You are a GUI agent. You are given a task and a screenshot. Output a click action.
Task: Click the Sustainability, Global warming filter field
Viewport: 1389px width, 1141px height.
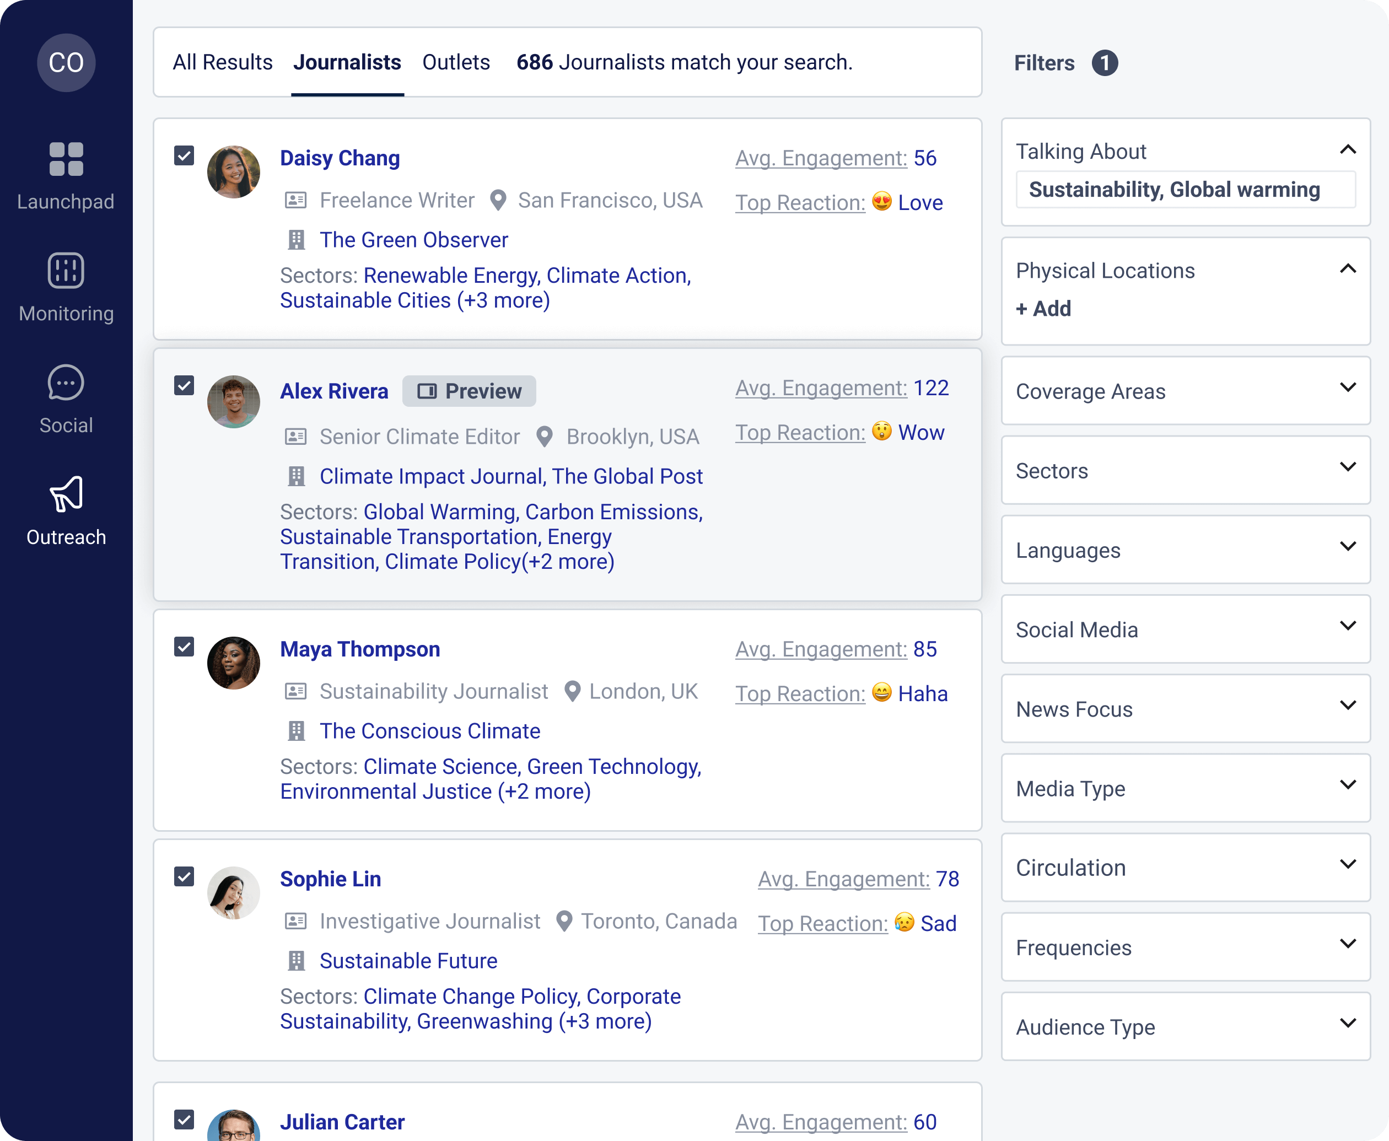(x=1185, y=189)
